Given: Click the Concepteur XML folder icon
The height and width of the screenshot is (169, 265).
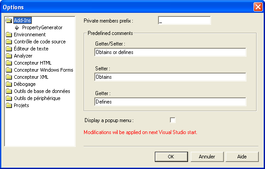Looking at the screenshot, I should (9, 77).
